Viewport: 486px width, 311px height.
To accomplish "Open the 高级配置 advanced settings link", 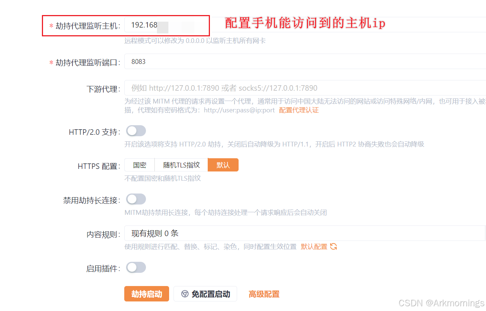I will tap(264, 294).
